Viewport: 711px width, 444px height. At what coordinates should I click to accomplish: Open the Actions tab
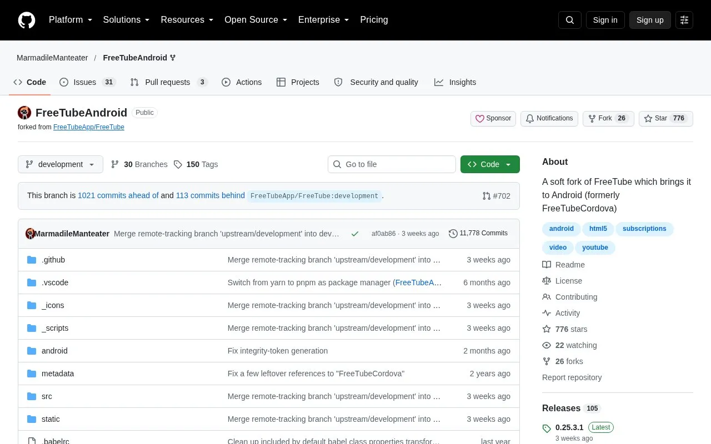242,82
